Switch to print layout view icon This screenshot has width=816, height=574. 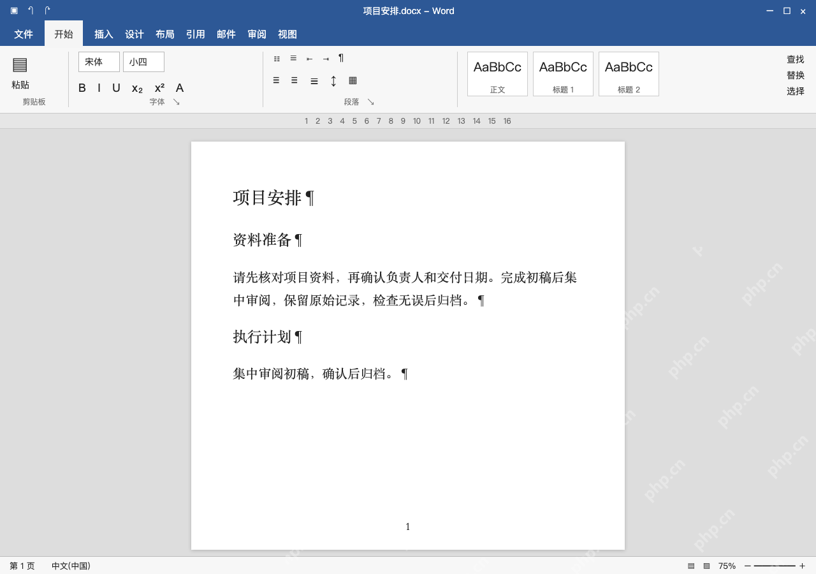(x=691, y=566)
